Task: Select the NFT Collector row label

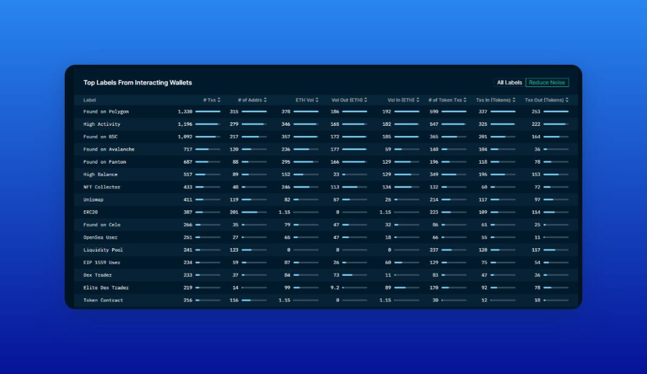Action: 102,187
